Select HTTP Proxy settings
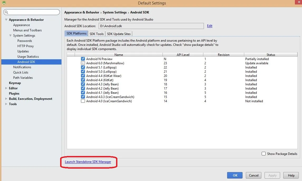Screen dimensions: 302x181 click(26, 46)
